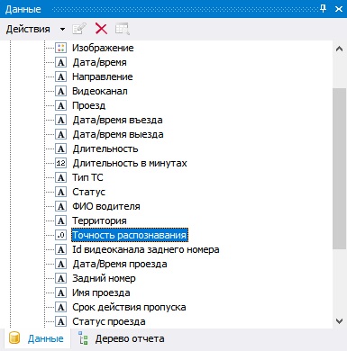Click the vertical scrollbar thumb

340,168
